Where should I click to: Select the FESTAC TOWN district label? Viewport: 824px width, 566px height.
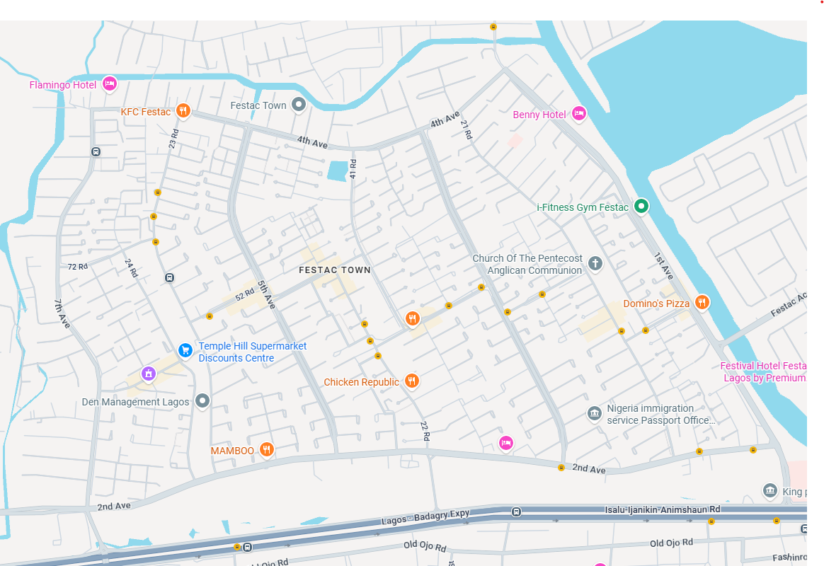point(335,270)
